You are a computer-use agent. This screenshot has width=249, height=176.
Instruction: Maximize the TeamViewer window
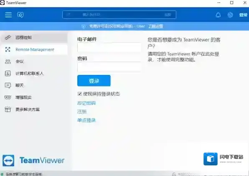(232, 3)
